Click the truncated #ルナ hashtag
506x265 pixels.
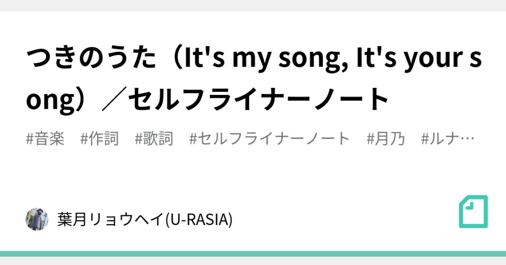pos(439,139)
